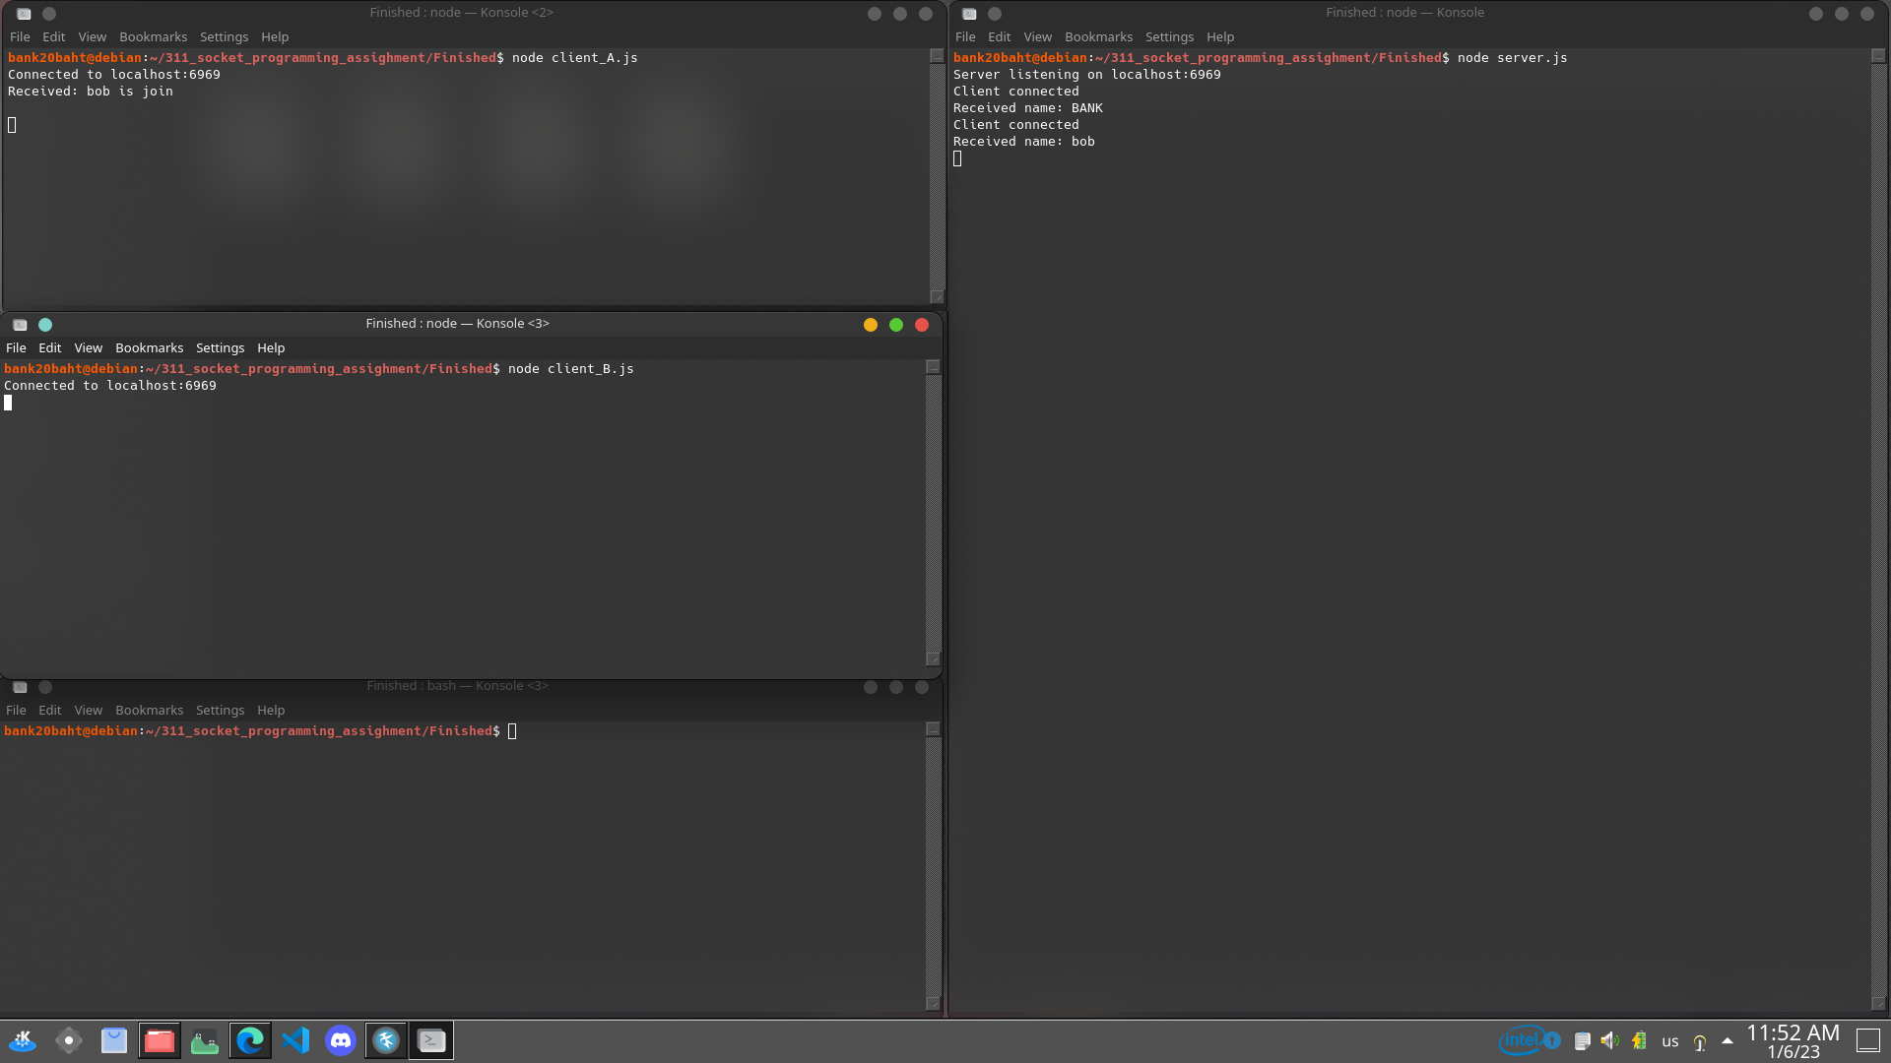Image resolution: width=1891 pixels, height=1063 pixels.
Task: Toggle on-all-desktops for server Konsole window
Action: tap(995, 14)
